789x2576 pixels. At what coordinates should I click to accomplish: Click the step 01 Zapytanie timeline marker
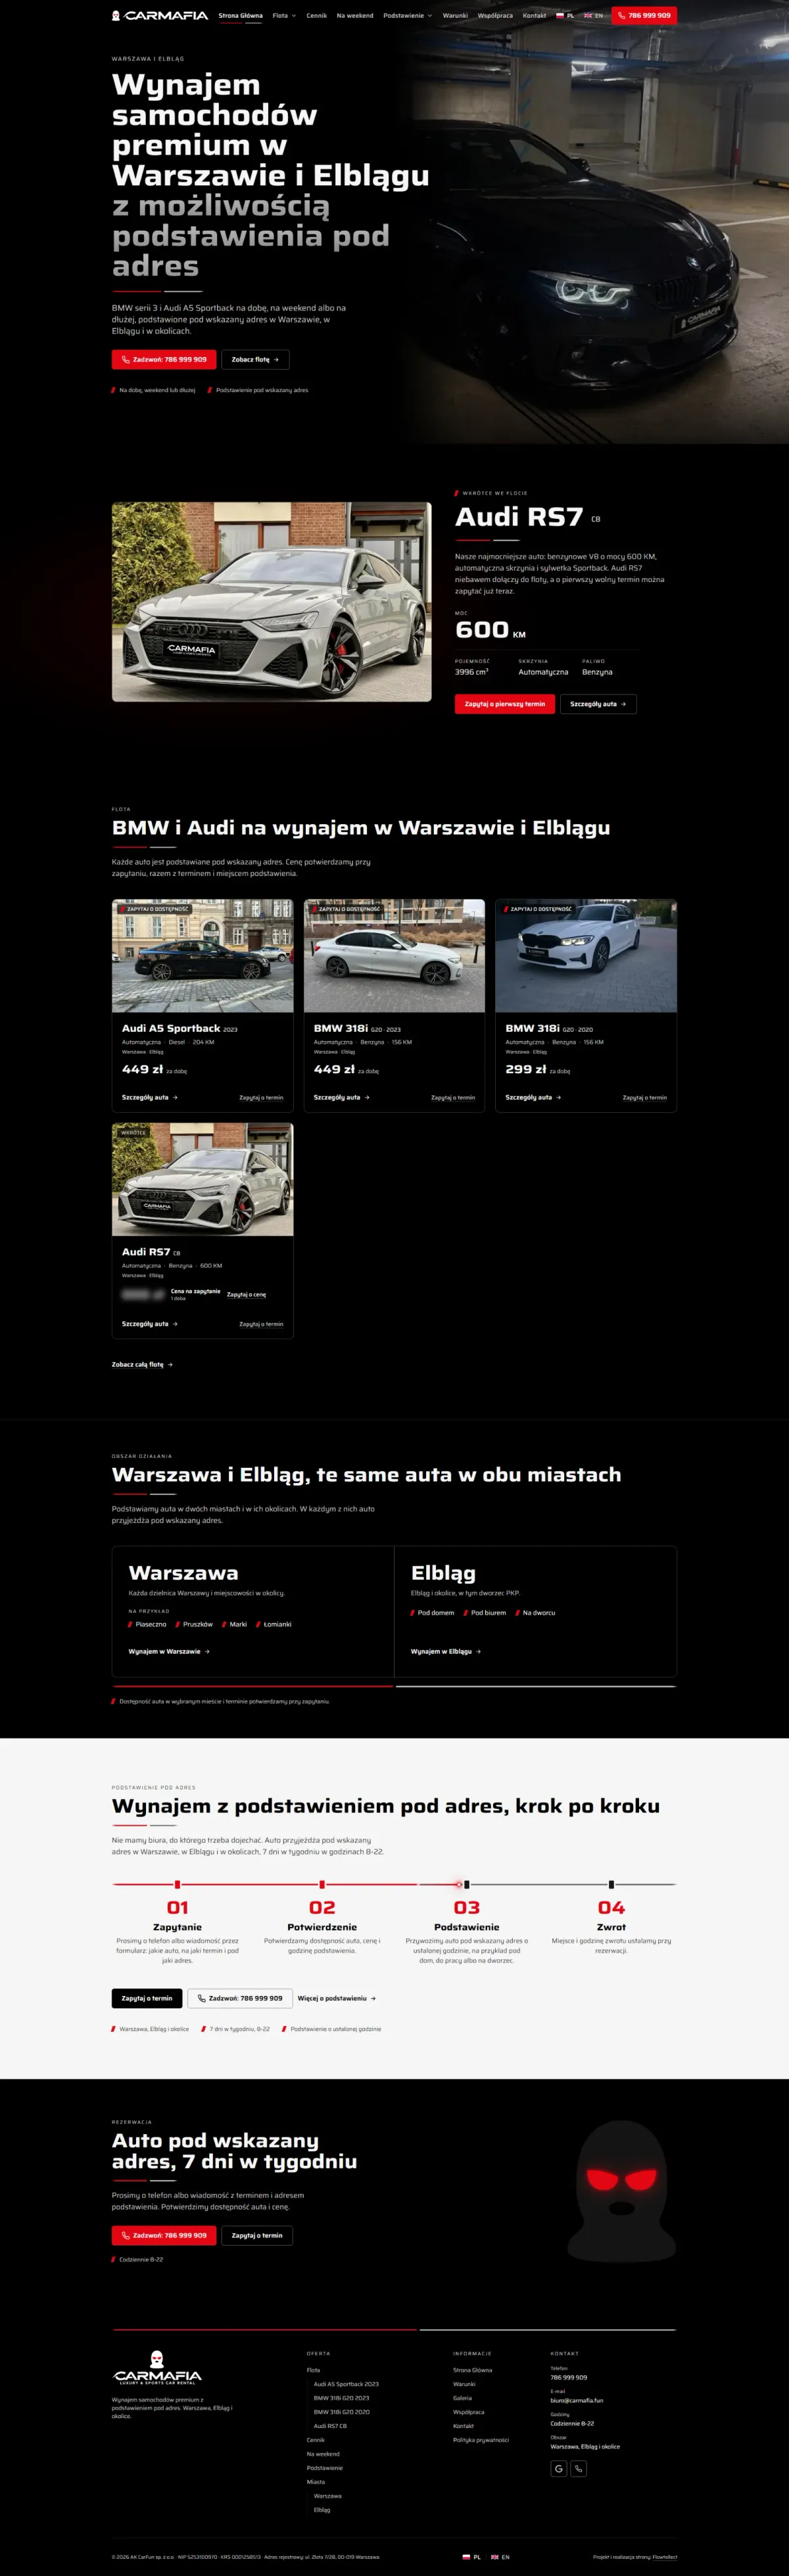pos(177,1884)
